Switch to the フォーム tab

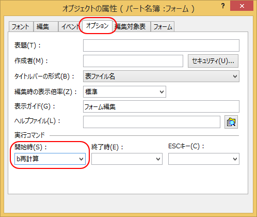(163, 27)
